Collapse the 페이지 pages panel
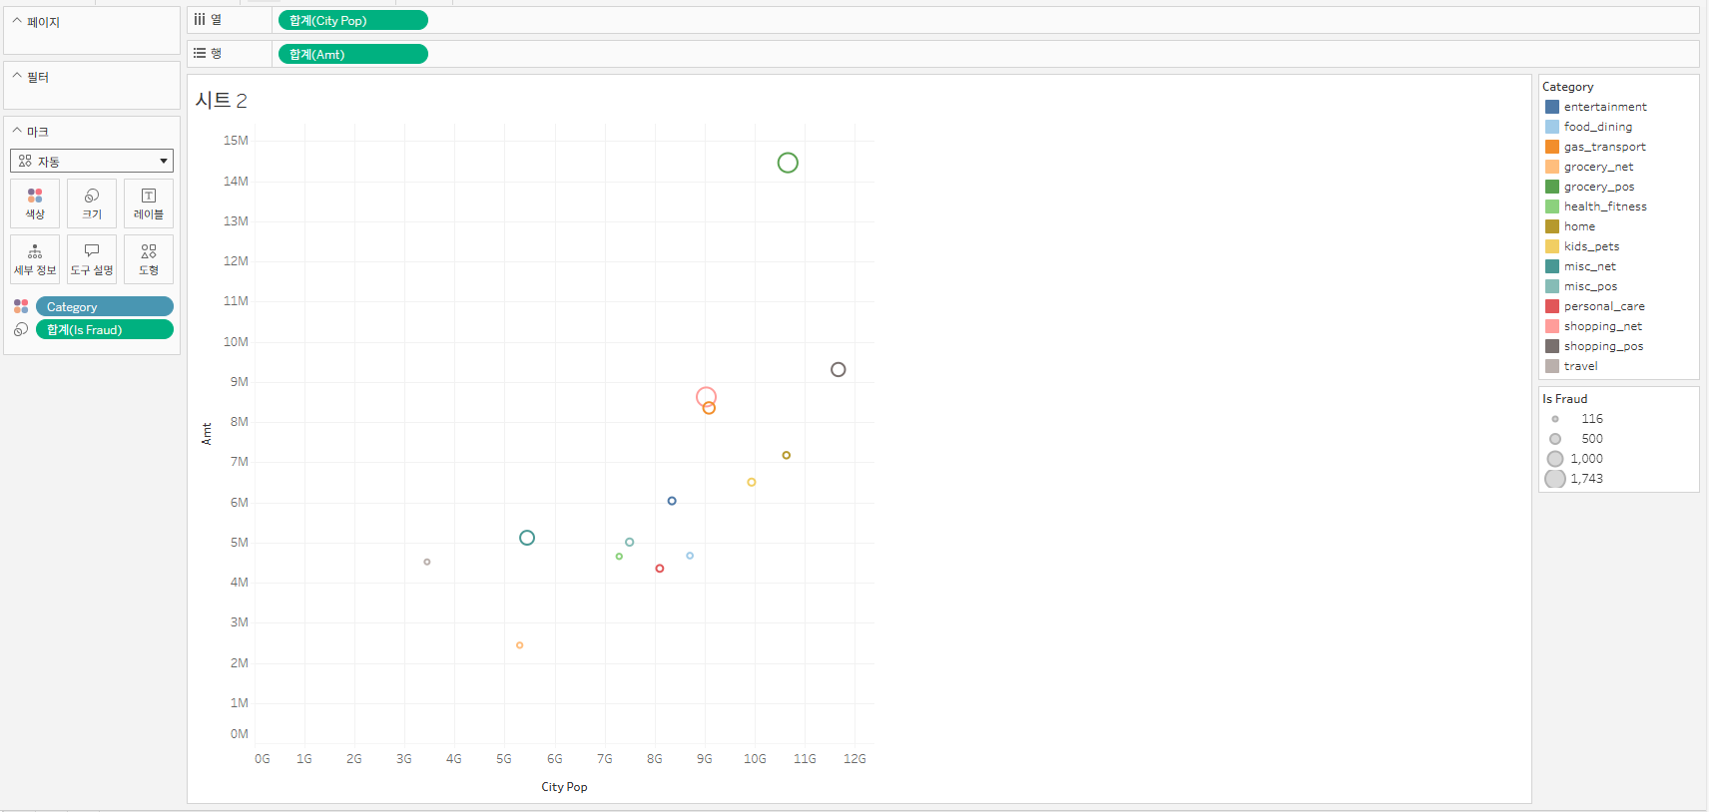The image size is (1709, 812). [x=17, y=21]
